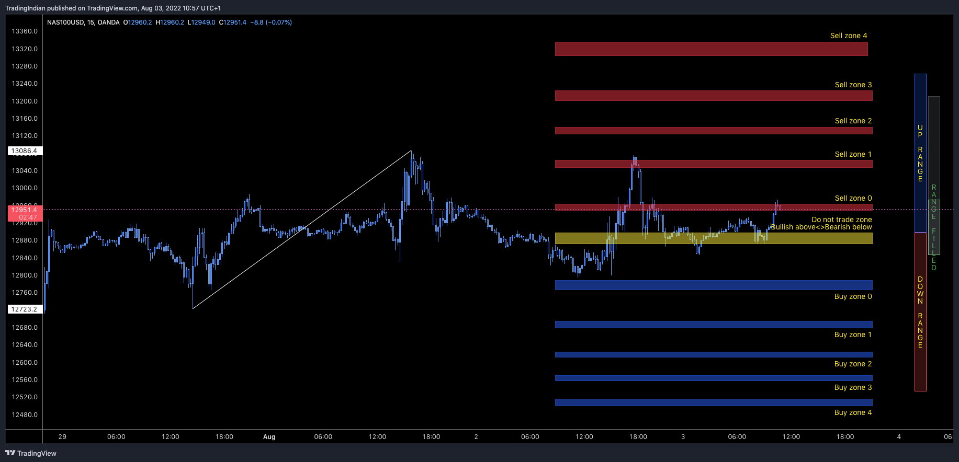This screenshot has height=462, width=959.
Task: Select the Buy zone 4 blue rectangle
Action: 714,402
